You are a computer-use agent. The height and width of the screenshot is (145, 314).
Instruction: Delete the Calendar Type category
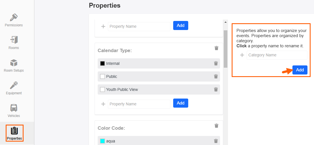point(216,48)
